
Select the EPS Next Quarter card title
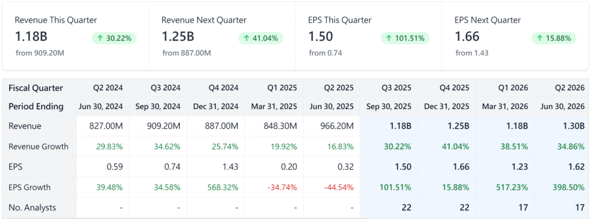[487, 20]
